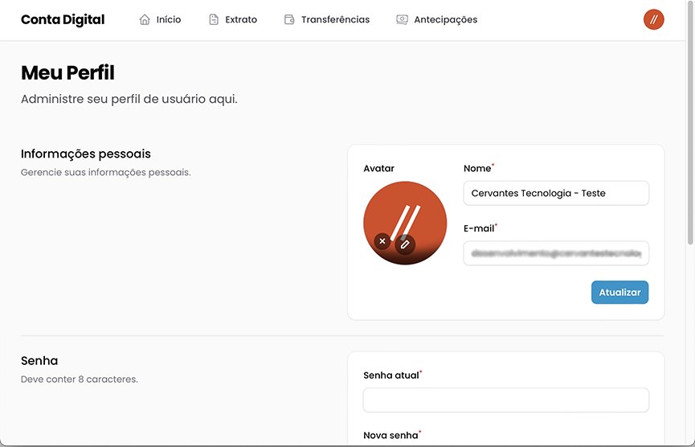Click the Nome field label

(477, 169)
